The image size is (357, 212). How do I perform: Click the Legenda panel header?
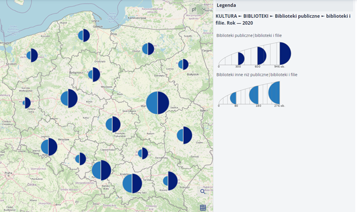tap(284, 6)
